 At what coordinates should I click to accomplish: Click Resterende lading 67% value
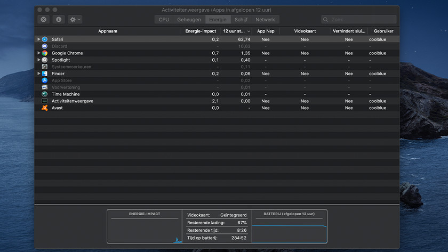242,223
